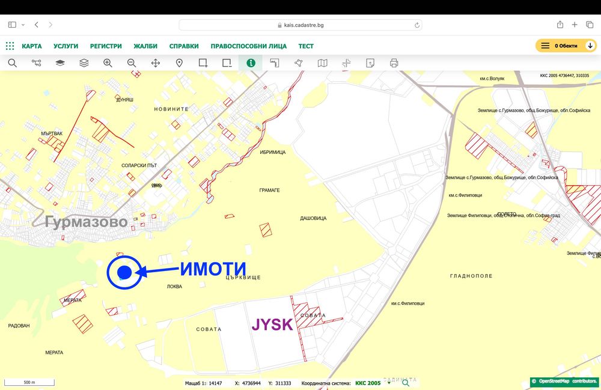601x390 pixels.
Task: Expand the sidebar dropdown chevron
Action: pos(23,25)
